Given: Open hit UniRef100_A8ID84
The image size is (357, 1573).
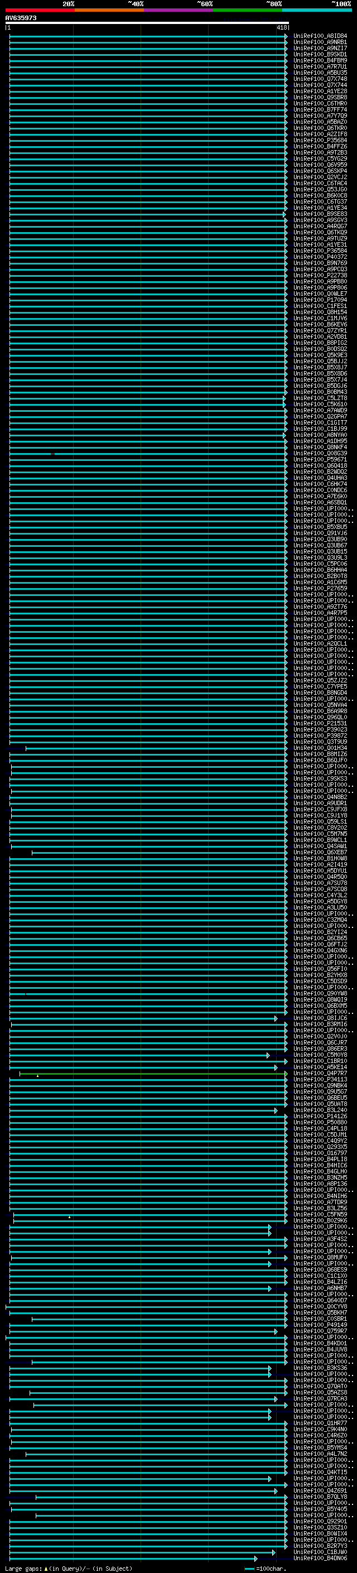Looking at the screenshot, I should 320,36.
